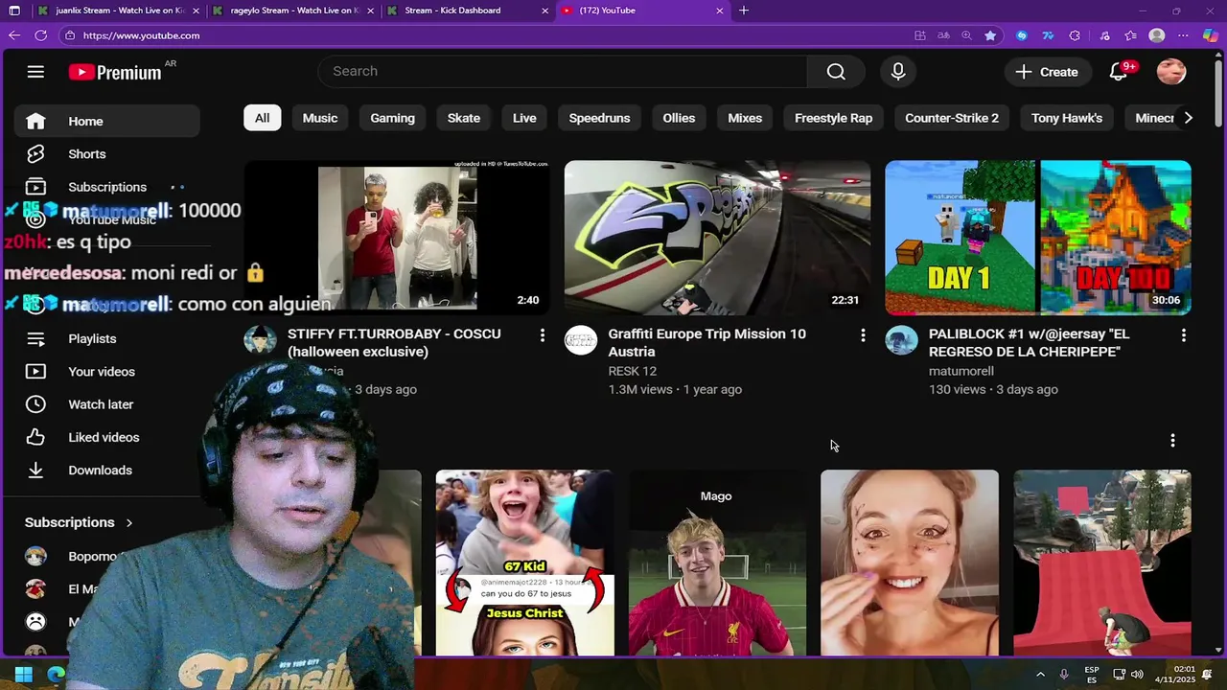Screen dimensions: 1227x690
Task: Open the 67 Kid Short thumbnail
Action: (x=525, y=563)
